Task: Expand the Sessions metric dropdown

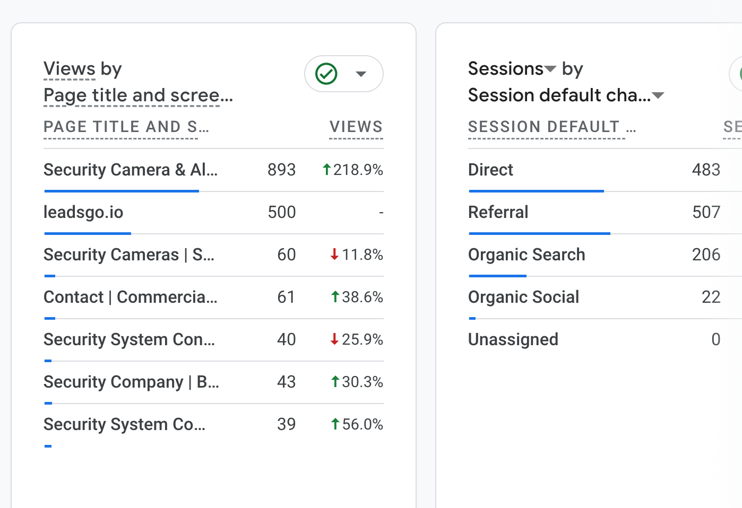Action: coord(550,69)
